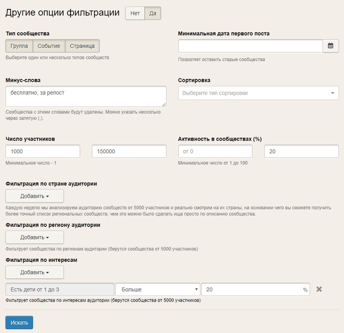Click the activity minimum field 'от 0'
The width and height of the screenshot is (344, 333).
[x=215, y=151]
